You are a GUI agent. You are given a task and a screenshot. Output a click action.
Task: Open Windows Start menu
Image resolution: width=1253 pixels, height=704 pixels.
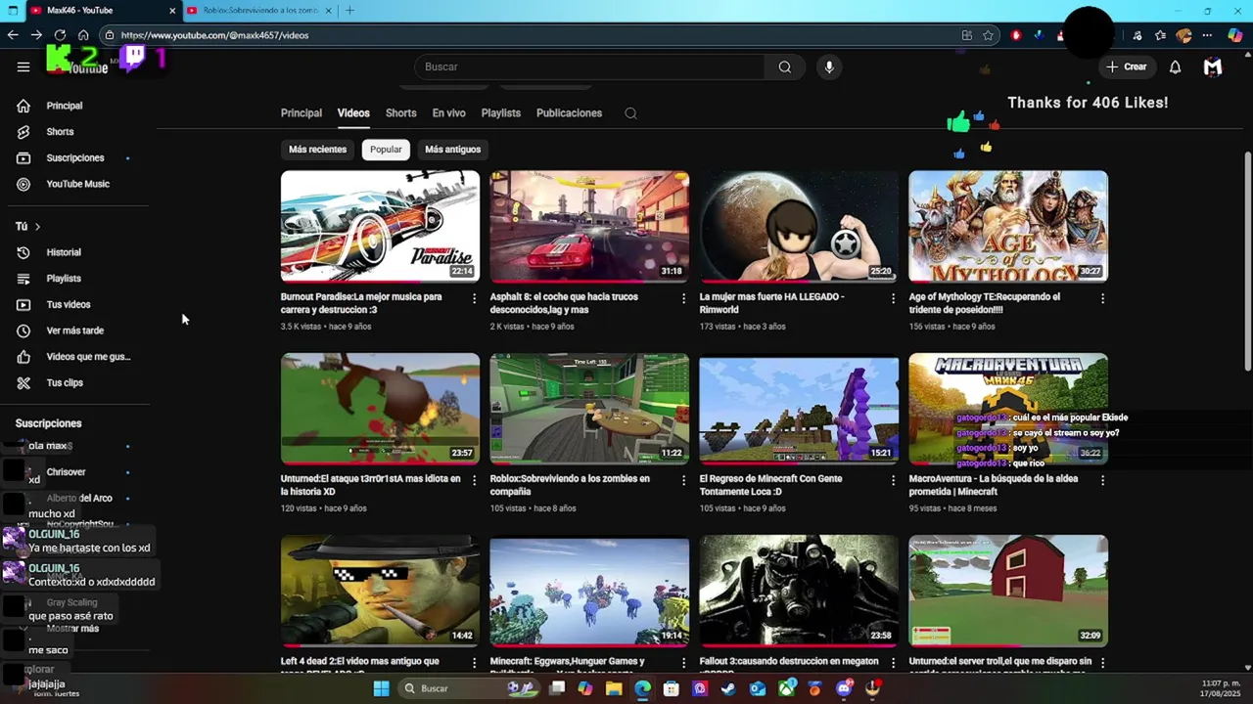coord(381,688)
